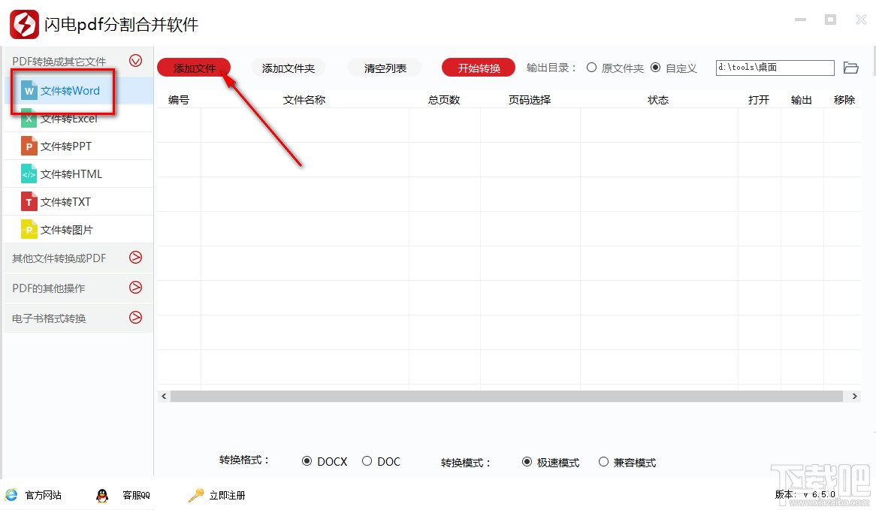Expand the 其他文件转换成PDF section
Viewport: 876px width, 510px height.
point(135,258)
